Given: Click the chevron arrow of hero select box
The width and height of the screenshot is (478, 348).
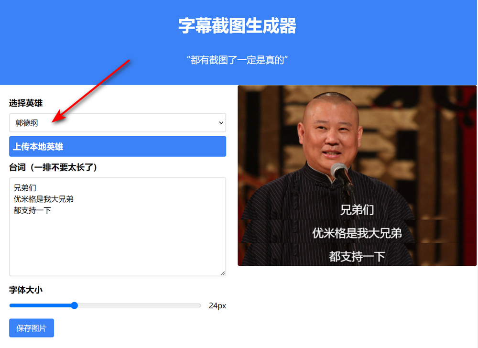Looking at the screenshot, I should coord(221,123).
